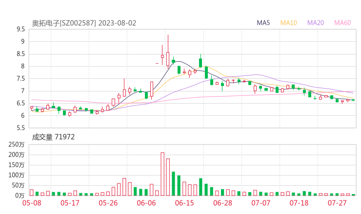
Task: Click the 8.5 price axis value
Action: click(x=20, y=54)
